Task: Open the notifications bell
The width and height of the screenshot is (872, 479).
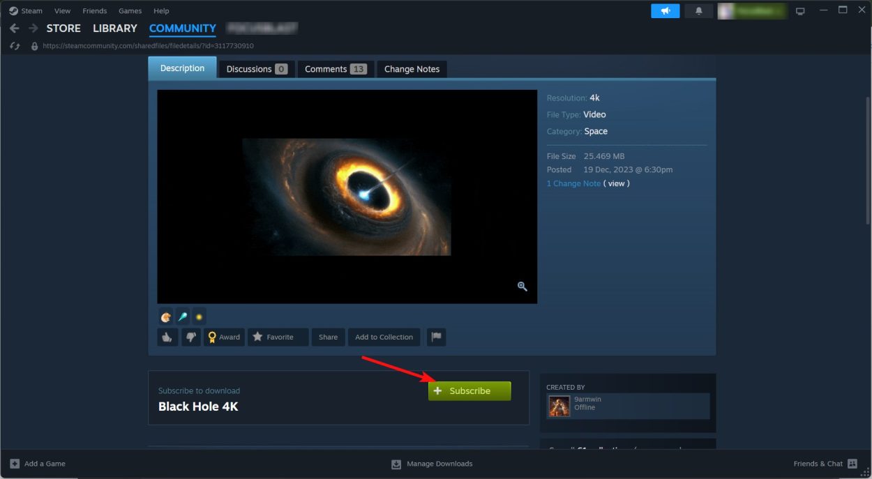Action: pyautogui.click(x=698, y=11)
